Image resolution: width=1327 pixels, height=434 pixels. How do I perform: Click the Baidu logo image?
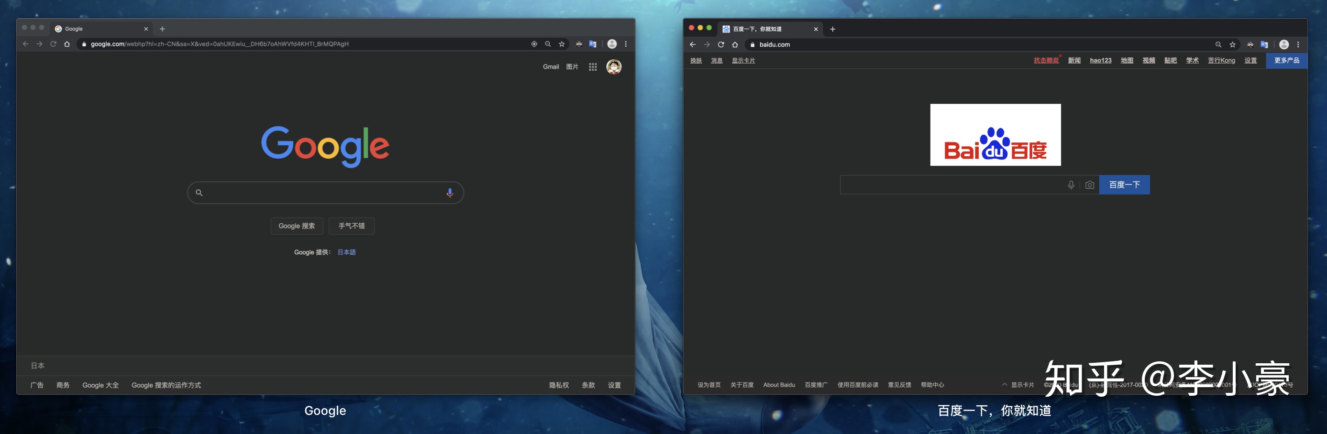[x=995, y=135]
